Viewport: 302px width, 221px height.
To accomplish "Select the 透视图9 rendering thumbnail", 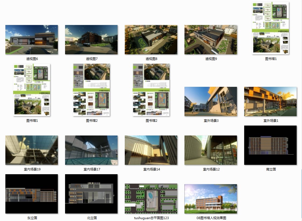I will (x=211, y=40).
